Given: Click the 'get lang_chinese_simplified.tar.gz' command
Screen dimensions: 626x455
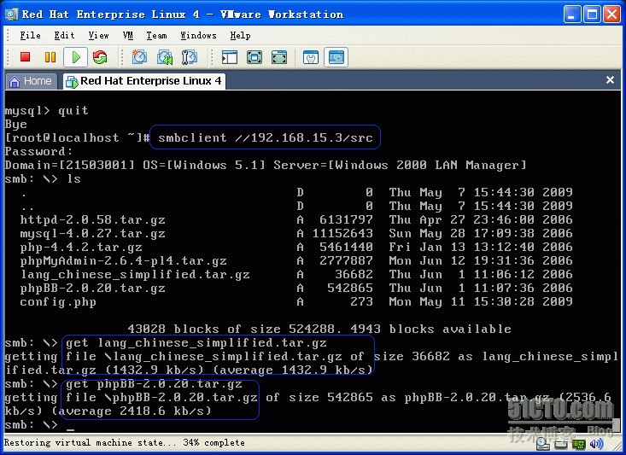Looking at the screenshot, I should [x=196, y=343].
